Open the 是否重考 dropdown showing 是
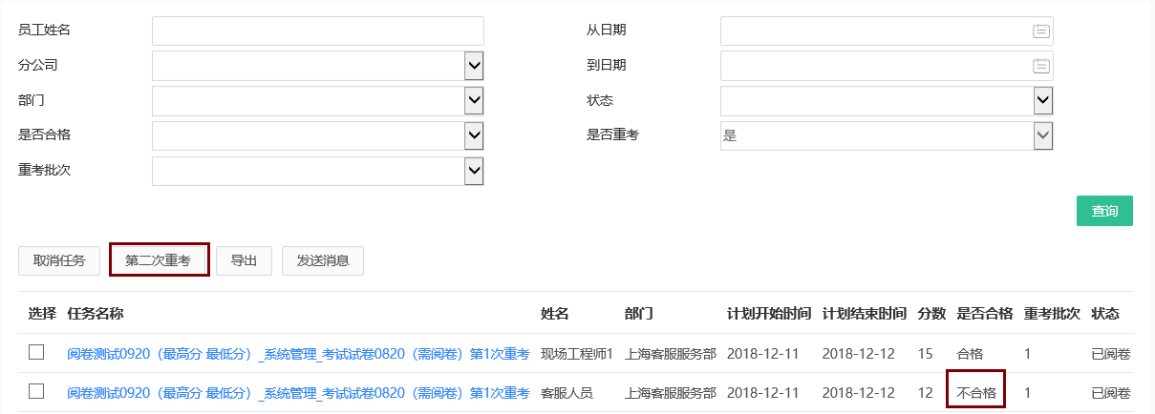Screen dimensions: 1155x414 click(1043, 136)
